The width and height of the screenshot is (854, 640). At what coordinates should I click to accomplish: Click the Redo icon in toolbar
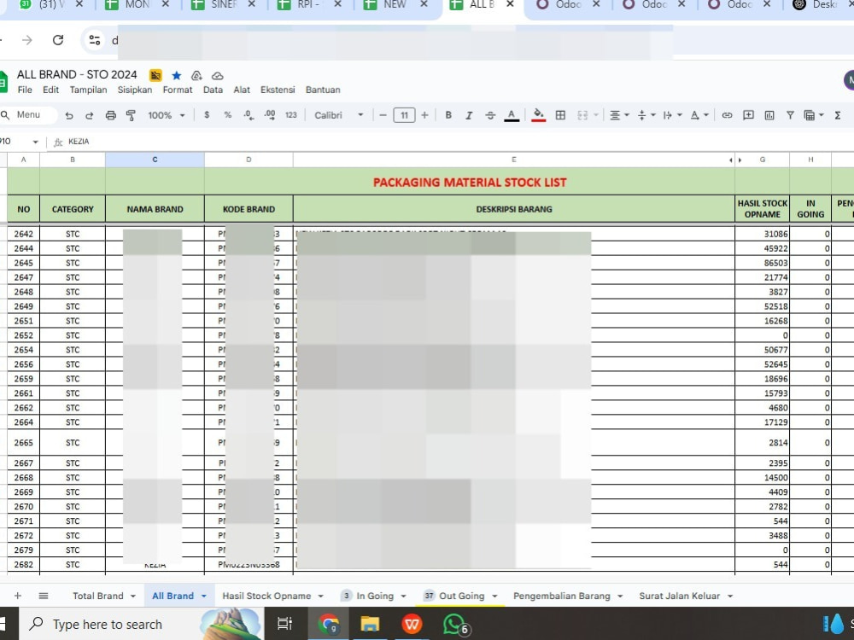[90, 115]
